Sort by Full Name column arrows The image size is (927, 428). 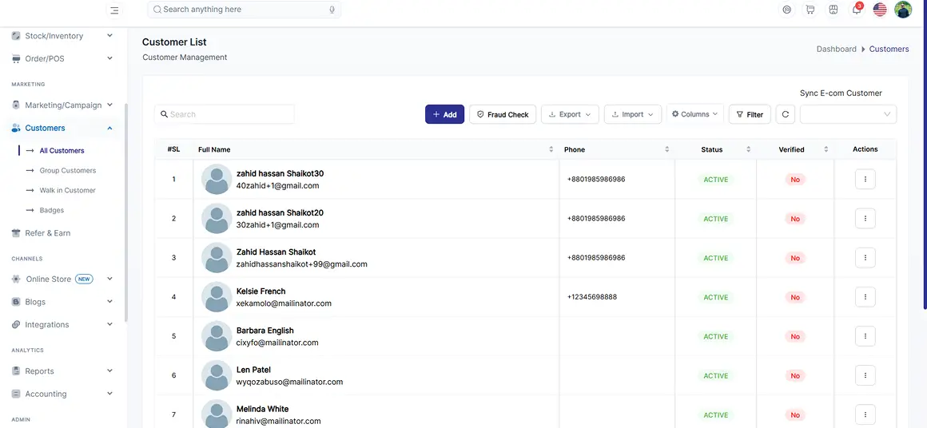point(551,149)
